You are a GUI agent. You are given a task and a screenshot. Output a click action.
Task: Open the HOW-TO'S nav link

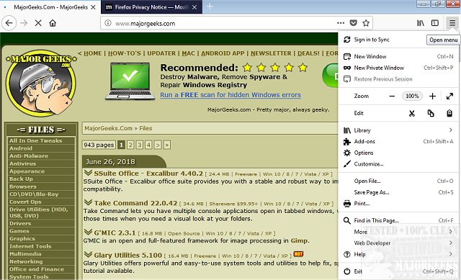(125, 53)
